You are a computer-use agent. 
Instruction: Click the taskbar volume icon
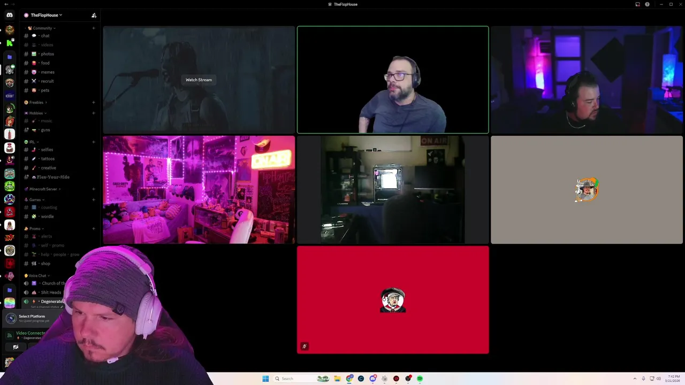pyautogui.click(x=659, y=379)
